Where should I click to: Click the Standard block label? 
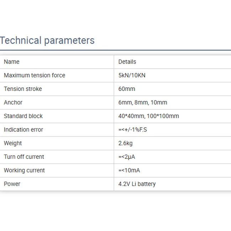click(x=23, y=116)
